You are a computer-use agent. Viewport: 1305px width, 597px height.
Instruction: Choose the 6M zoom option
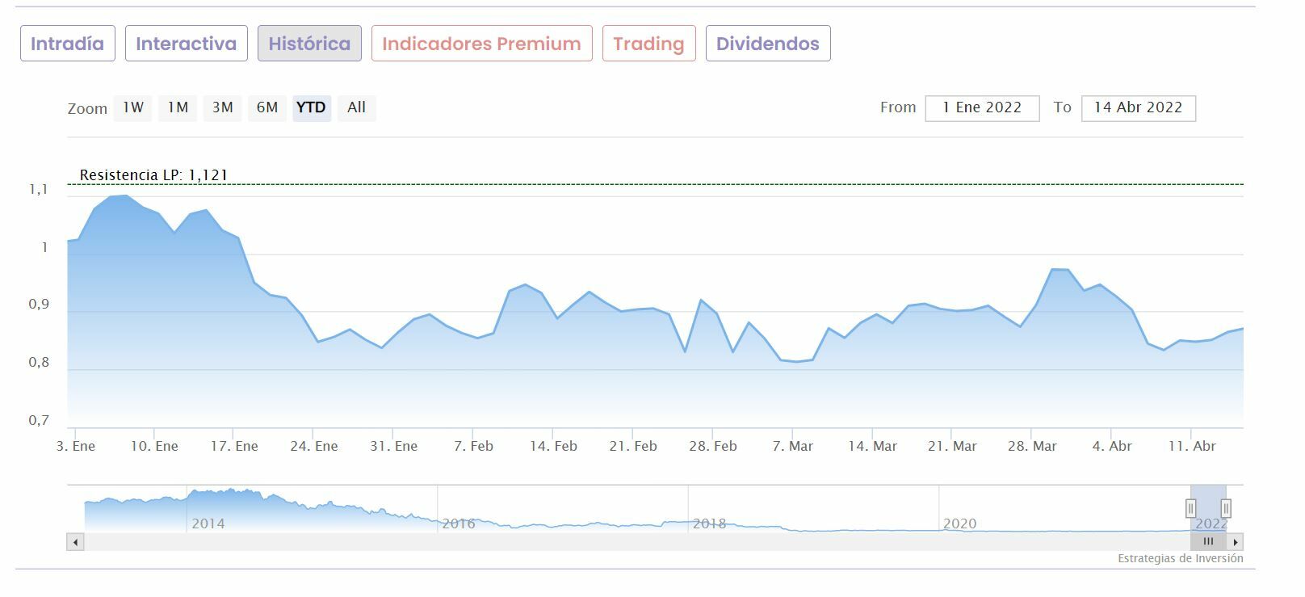coord(267,107)
